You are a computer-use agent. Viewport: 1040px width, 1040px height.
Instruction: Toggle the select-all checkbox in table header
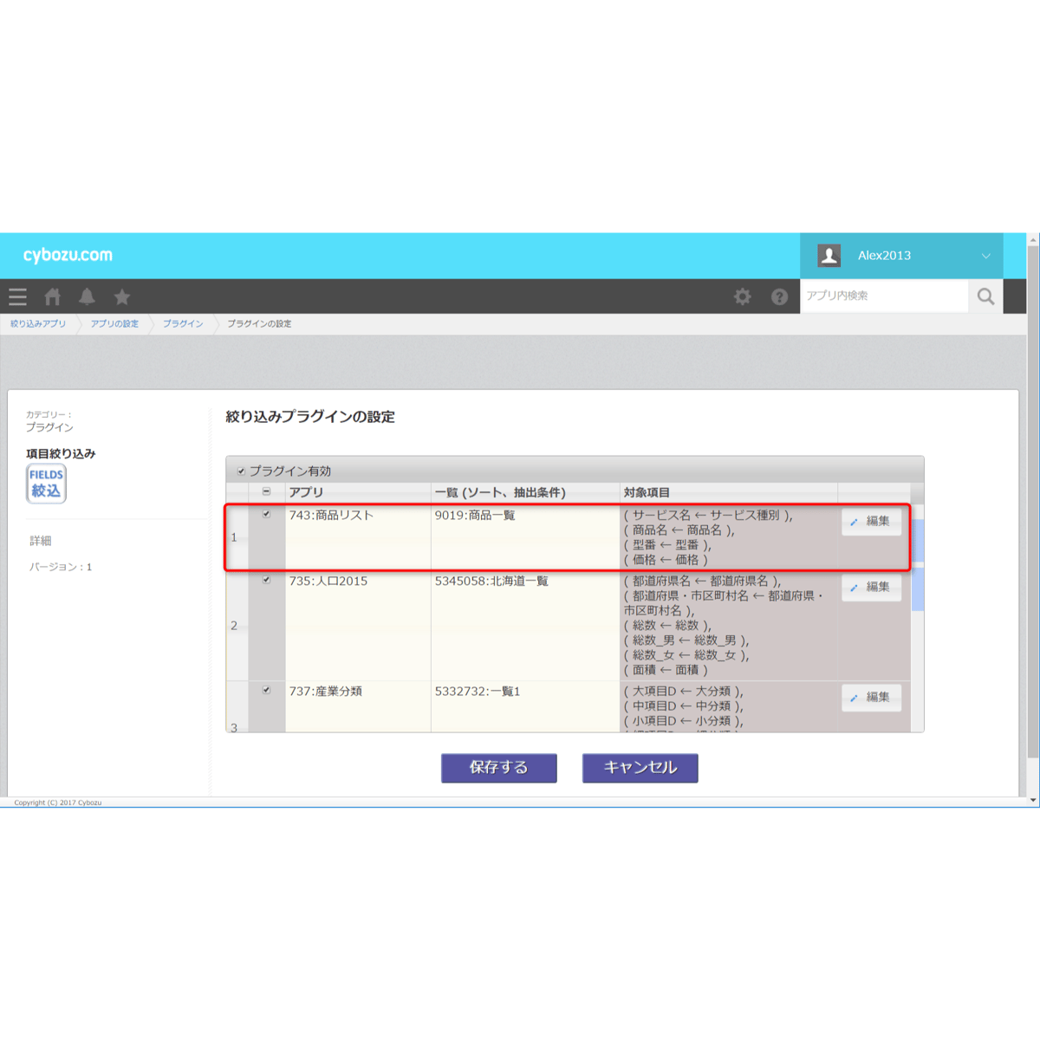(266, 491)
